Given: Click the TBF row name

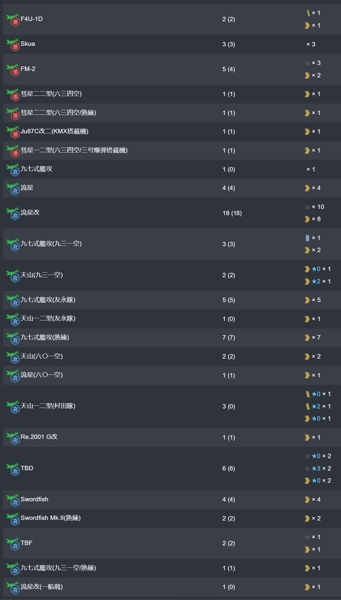Looking at the screenshot, I should [27, 543].
